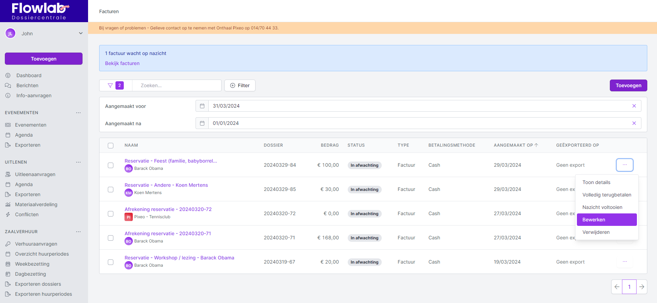Tick the select-all checkbox in table header

(x=111, y=146)
